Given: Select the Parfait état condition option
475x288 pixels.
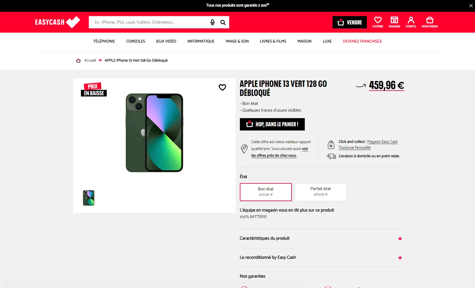Looking at the screenshot, I should pyautogui.click(x=320, y=192).
